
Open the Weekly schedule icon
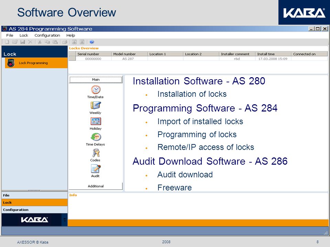point(96,105)
